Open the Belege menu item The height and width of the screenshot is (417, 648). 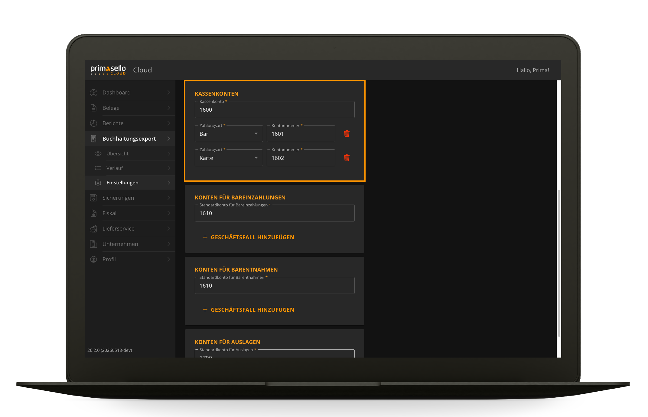tap(130, 108)
